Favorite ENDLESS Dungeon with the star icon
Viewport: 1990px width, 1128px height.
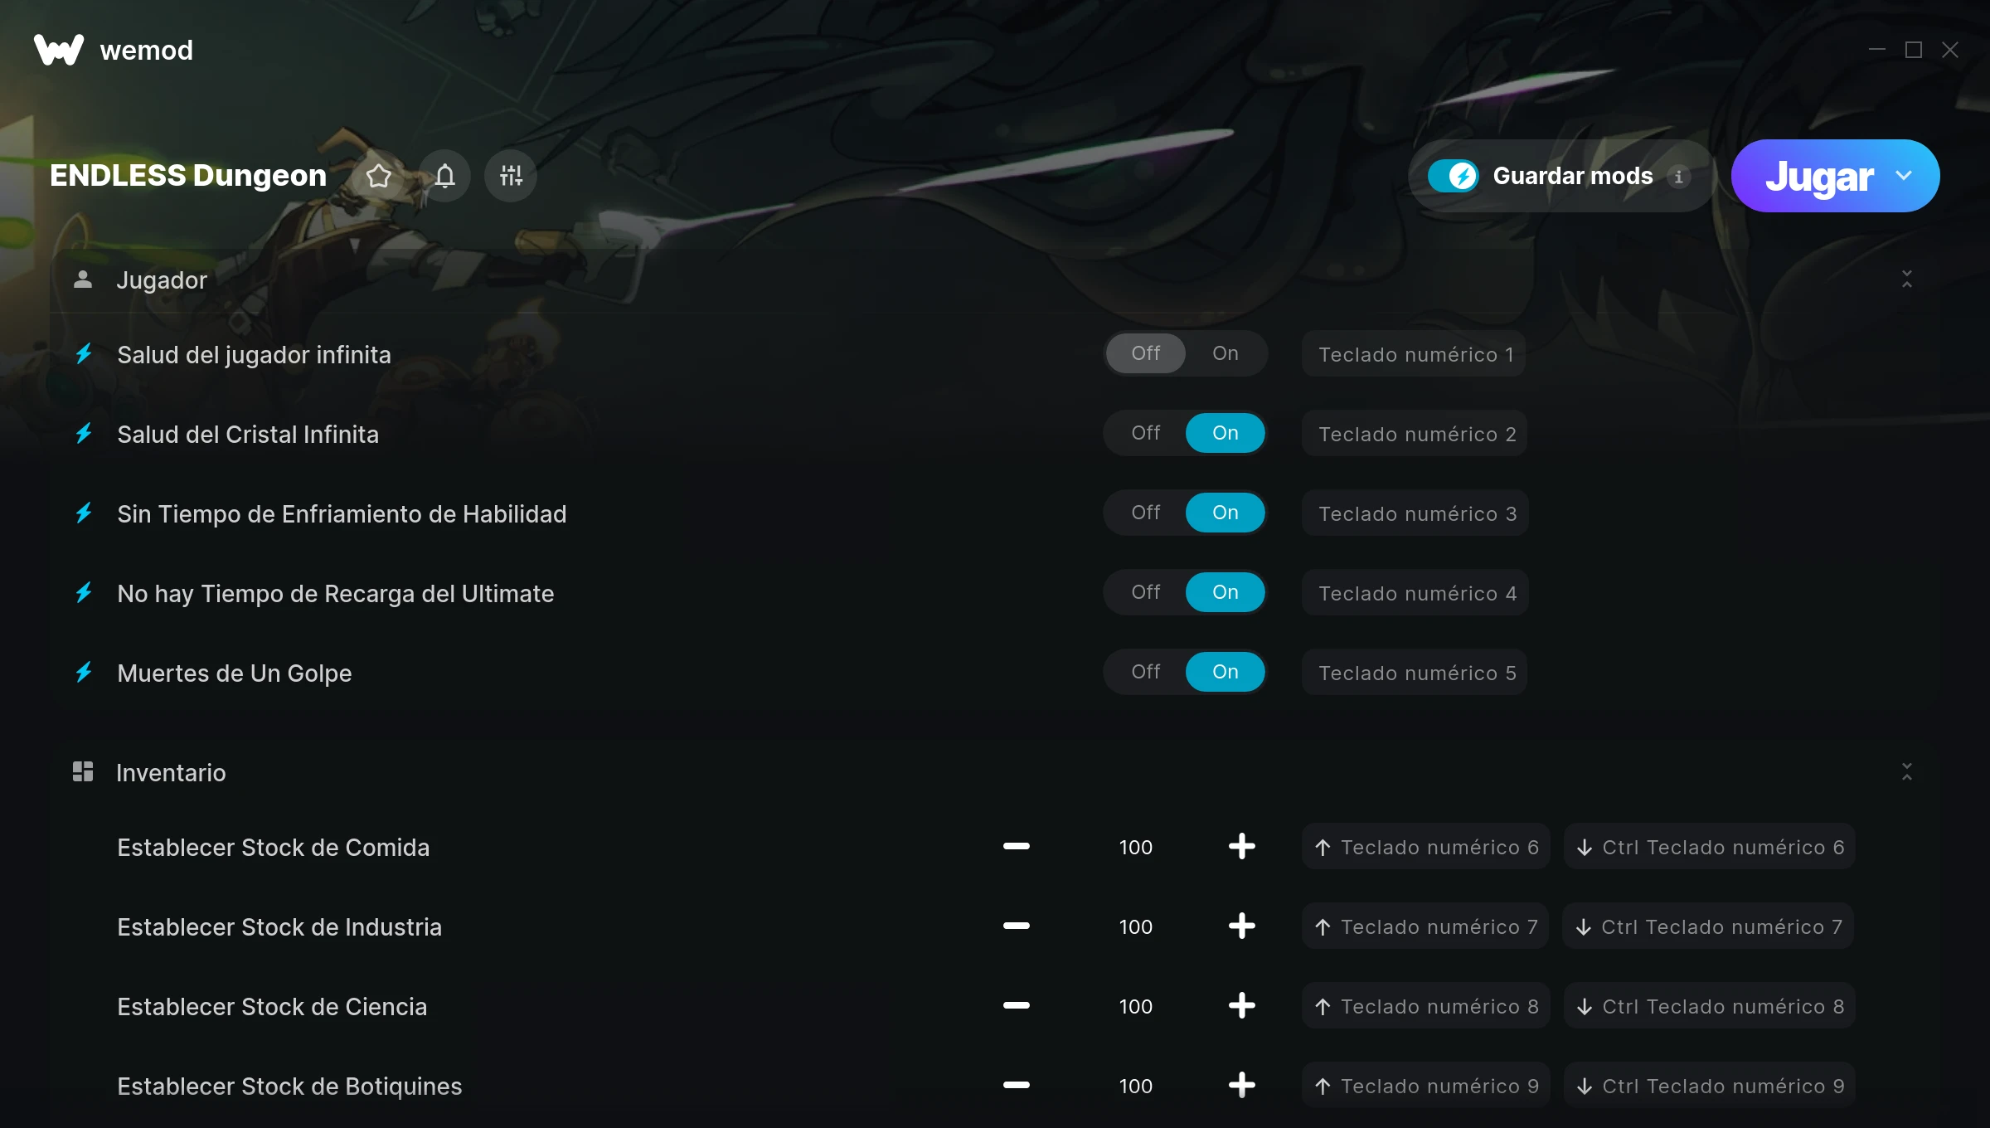pyautogui.click(x=379, y=176)
